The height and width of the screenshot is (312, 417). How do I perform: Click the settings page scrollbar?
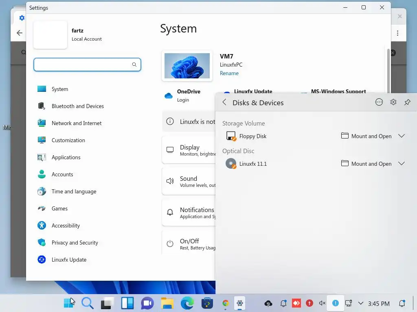click(388, 70)
